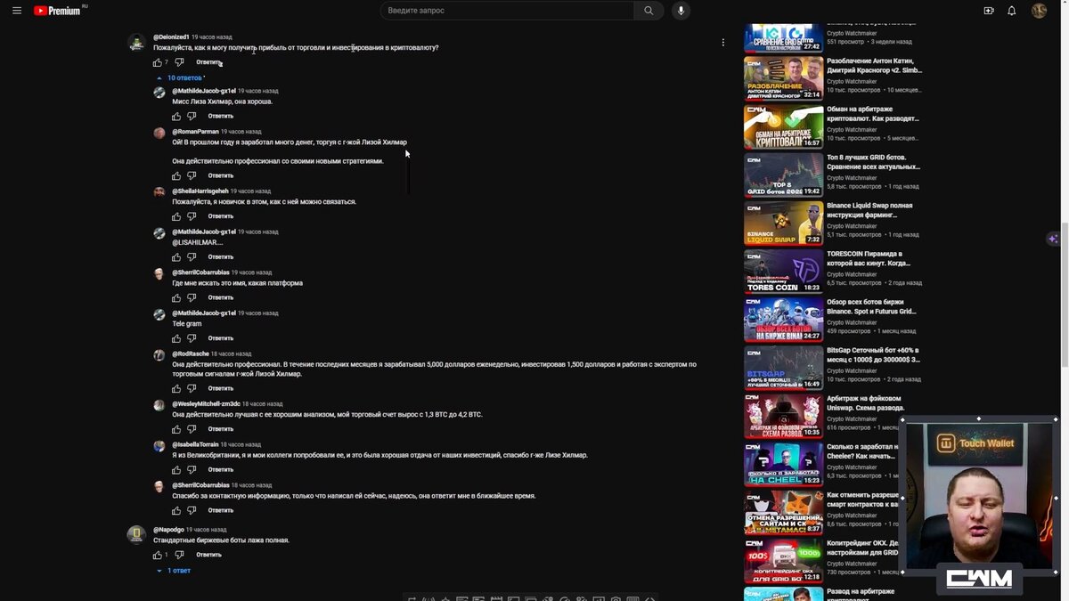Open @IsabellaTorrain's channel link

[195, 444]
